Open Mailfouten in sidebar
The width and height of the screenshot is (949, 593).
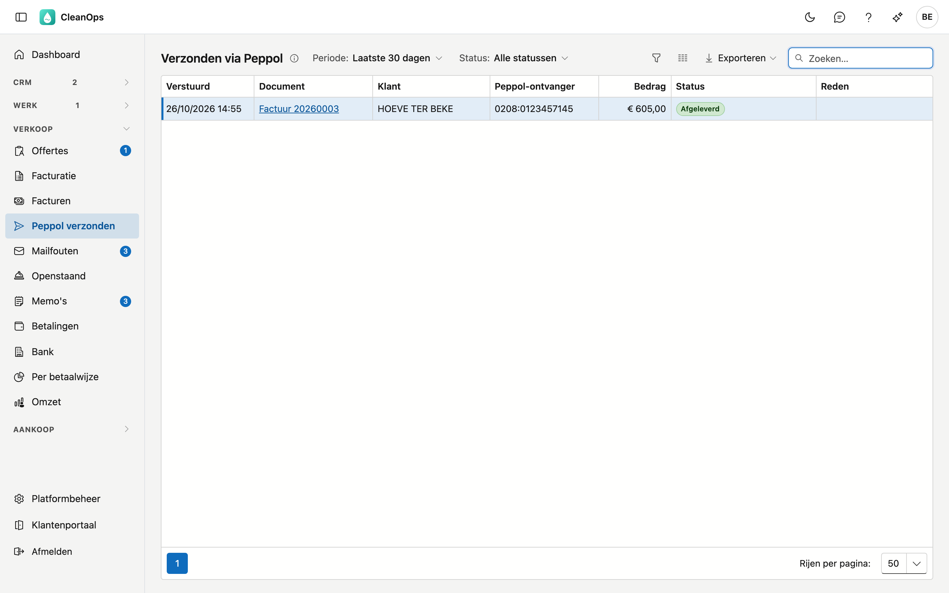click(x=72, y=251)
